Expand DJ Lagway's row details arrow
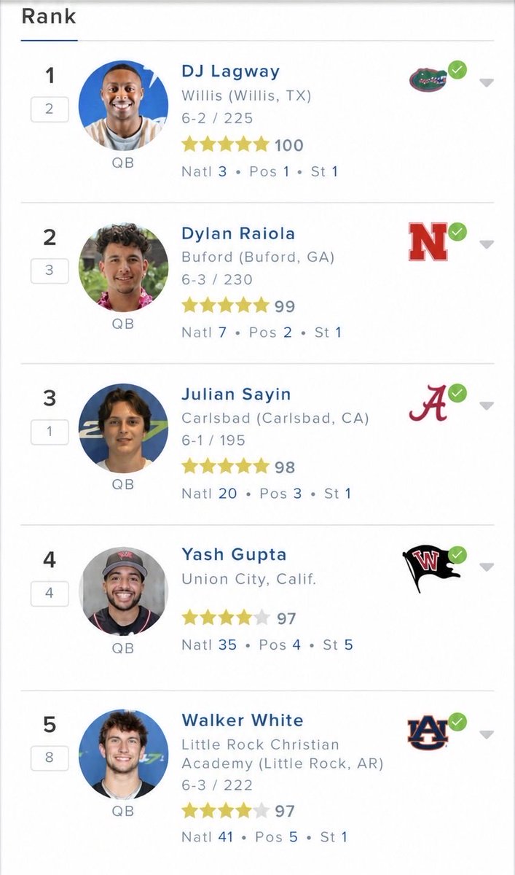This screenshot has width=515, height=875. (487, 82)
